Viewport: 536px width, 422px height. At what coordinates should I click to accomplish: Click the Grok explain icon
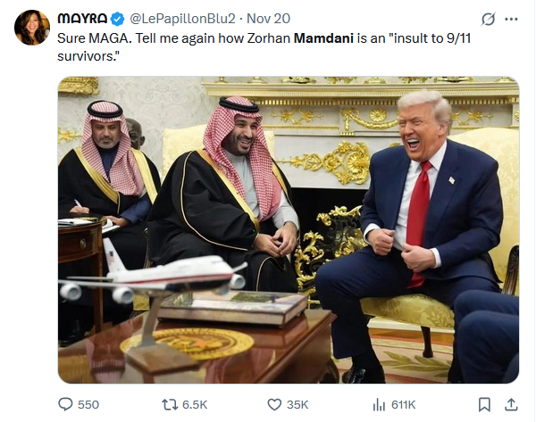point(488,19)
